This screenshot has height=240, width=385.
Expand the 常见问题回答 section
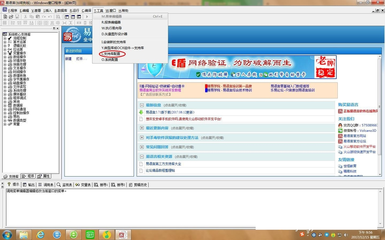click(142, 147)
